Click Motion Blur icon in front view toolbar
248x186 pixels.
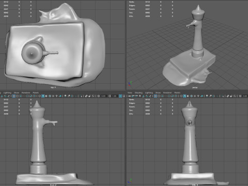(210, 96)
